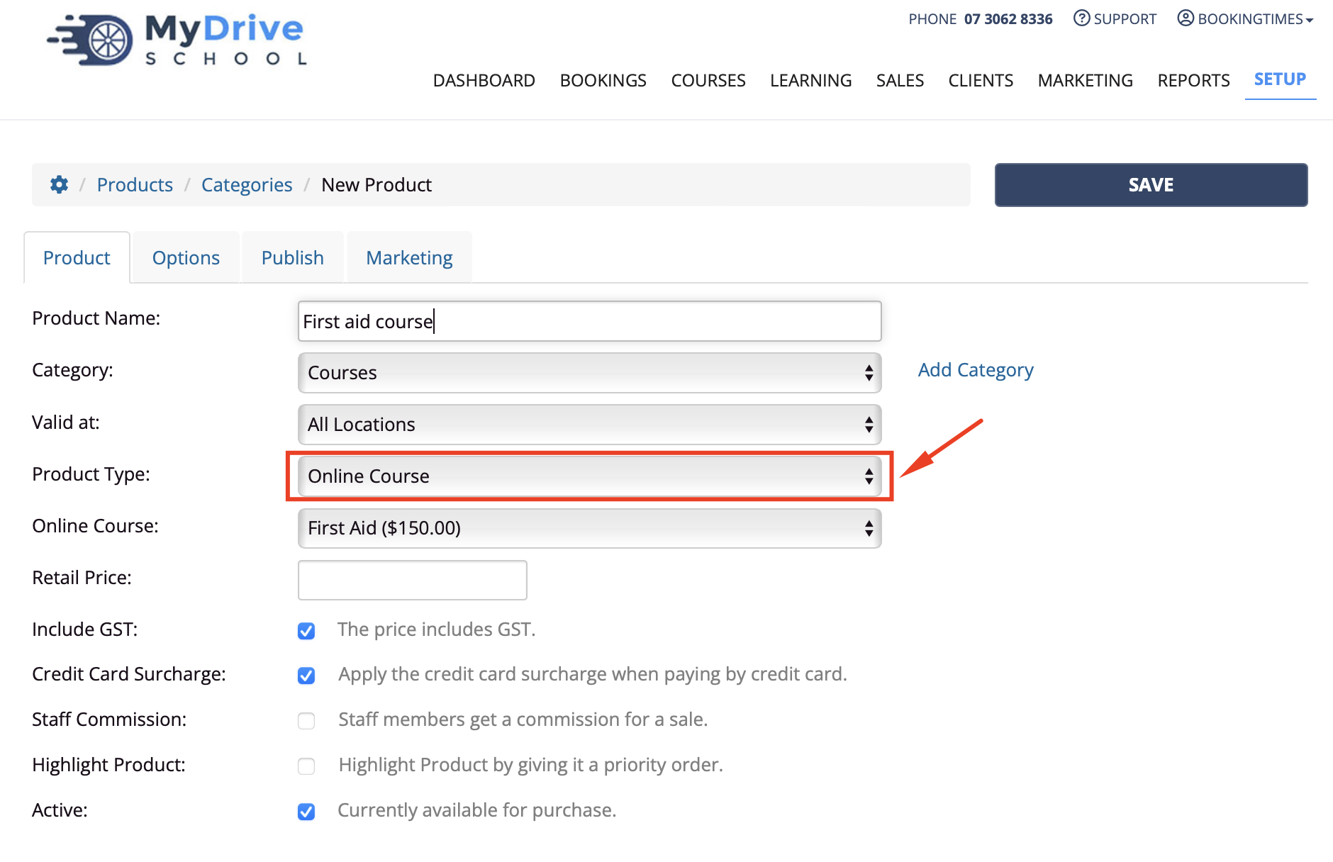Click the phone number 07 3062 8336
The image size is (1333, 862).
pos(1008,19)
